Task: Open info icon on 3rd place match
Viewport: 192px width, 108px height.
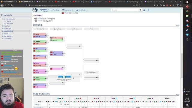Action: pyautogui.click(x=97, y=77)
